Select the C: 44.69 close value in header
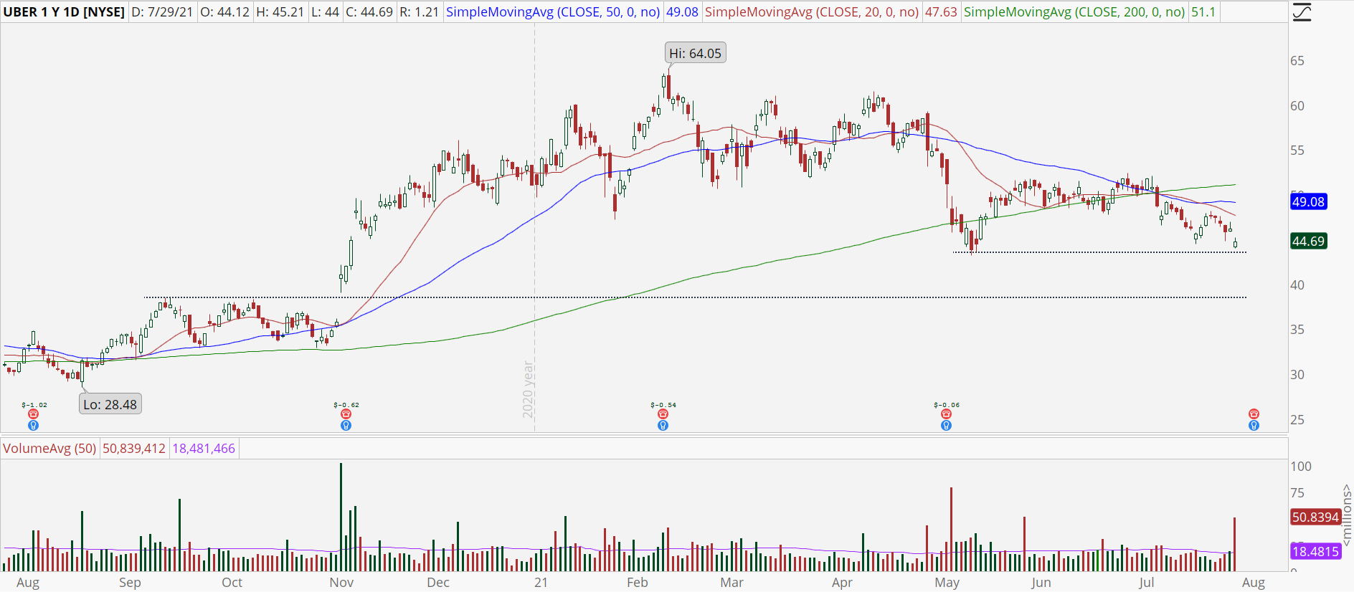The image size is (1354, 592). (369, 12)
